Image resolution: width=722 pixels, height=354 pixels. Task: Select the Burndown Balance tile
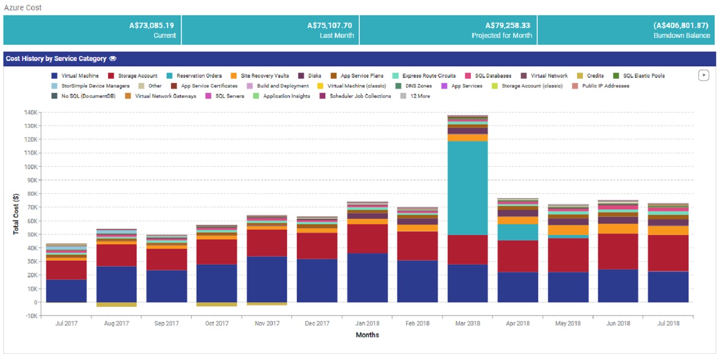pyautogui.click(x=626, y=30)
